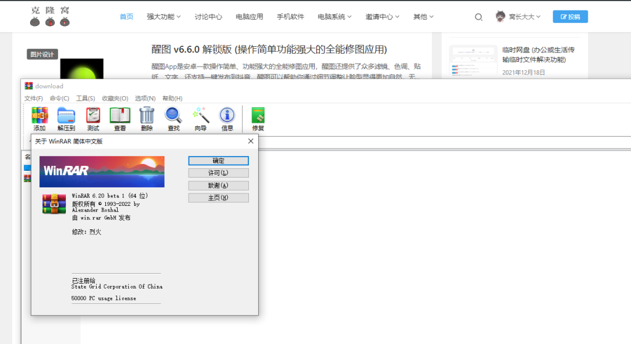Image resolution: width=631 pixels, height=344 pixels.
Task: Click the Test (测试) toolbar icon
Action: tap(93, 119)
